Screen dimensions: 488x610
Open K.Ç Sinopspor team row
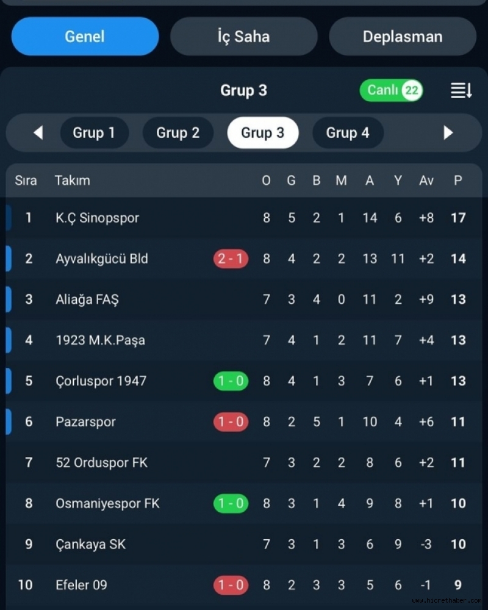244,218
